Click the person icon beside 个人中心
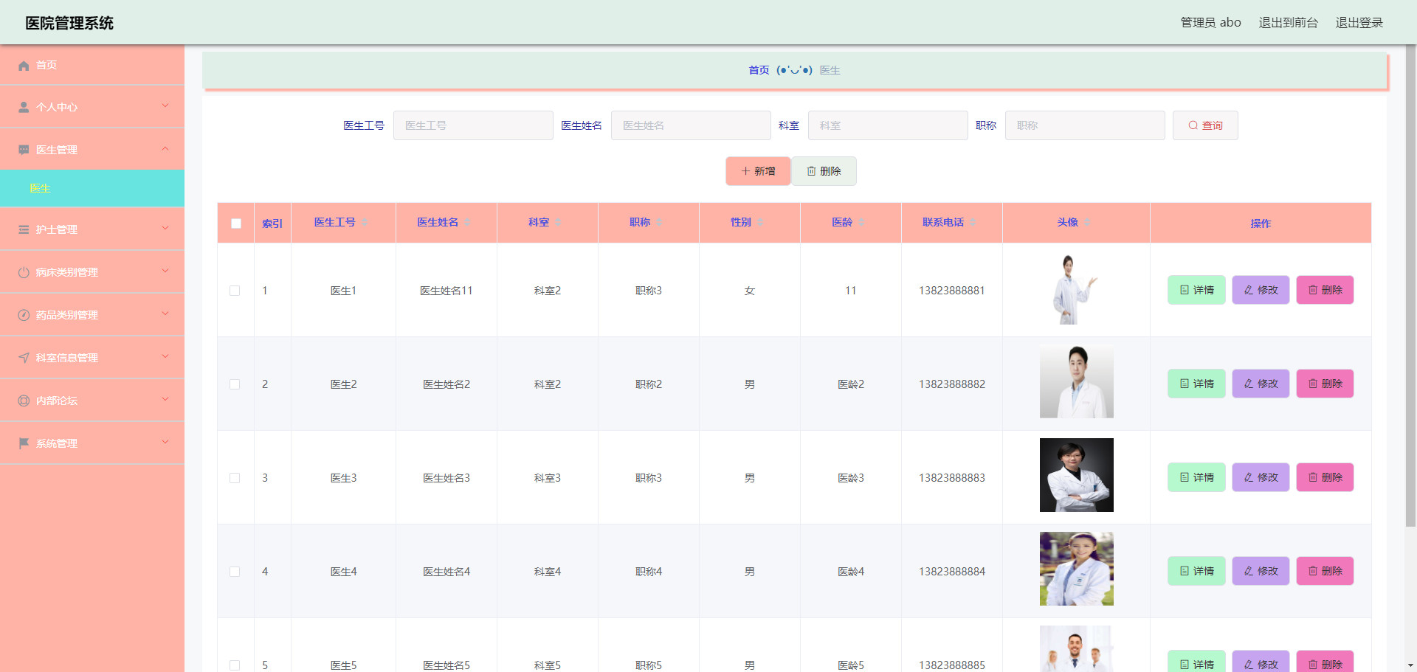1417x672 pixels. point(24,108)
